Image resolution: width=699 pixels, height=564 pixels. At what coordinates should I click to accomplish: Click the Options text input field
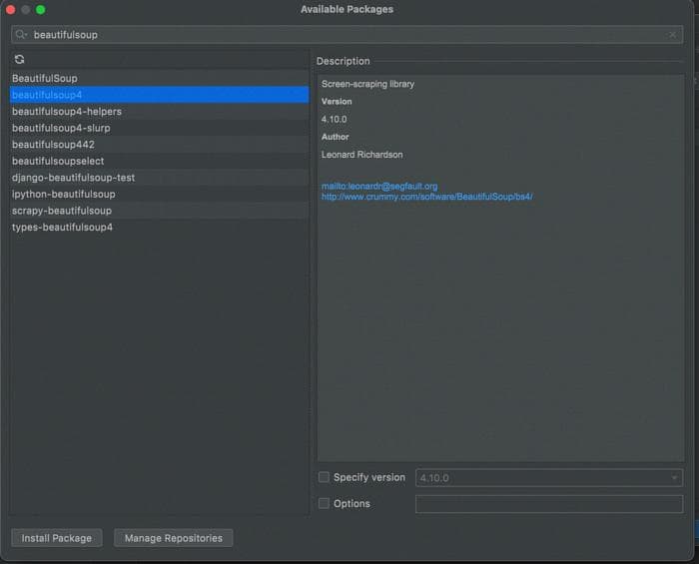[549, 504]
